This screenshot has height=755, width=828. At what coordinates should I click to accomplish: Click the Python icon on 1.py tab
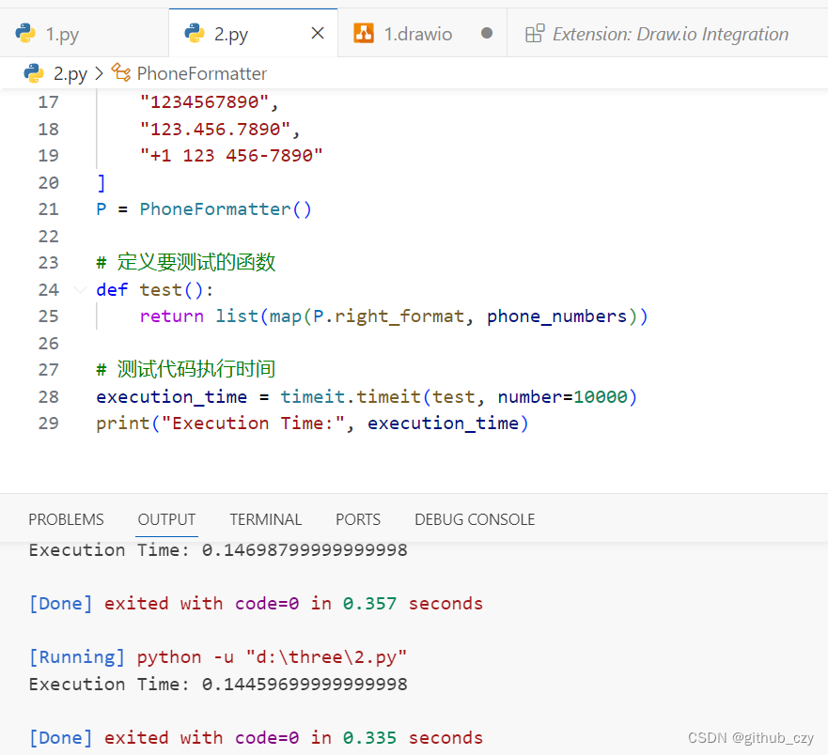point(25,33)
